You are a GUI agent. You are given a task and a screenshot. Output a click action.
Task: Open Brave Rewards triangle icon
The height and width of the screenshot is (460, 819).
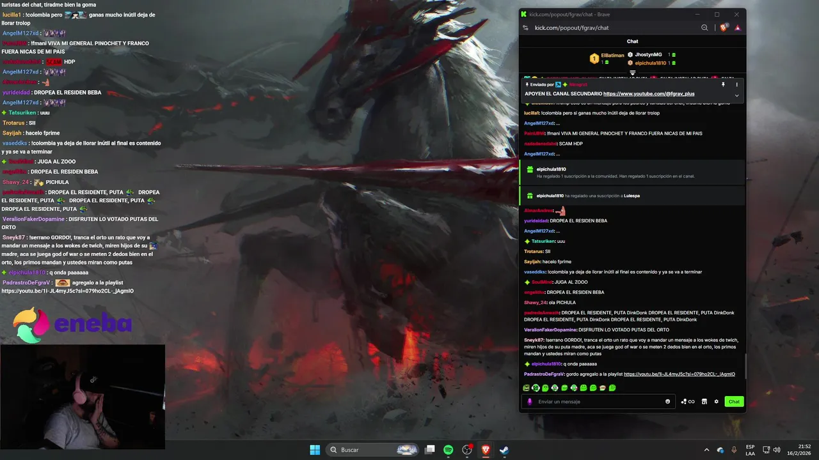click(x=737, y=27)
